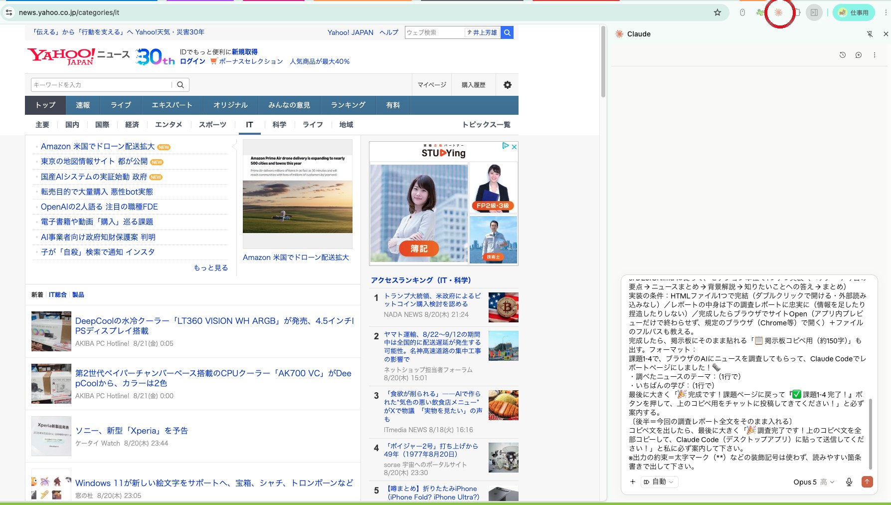The image size is (891, 505).
Task: Click the Yahoo web search magnifier button
Action: [x=507, y=32]
